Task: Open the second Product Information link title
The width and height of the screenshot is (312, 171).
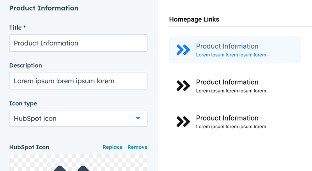Action: click(x=227, y=82)
